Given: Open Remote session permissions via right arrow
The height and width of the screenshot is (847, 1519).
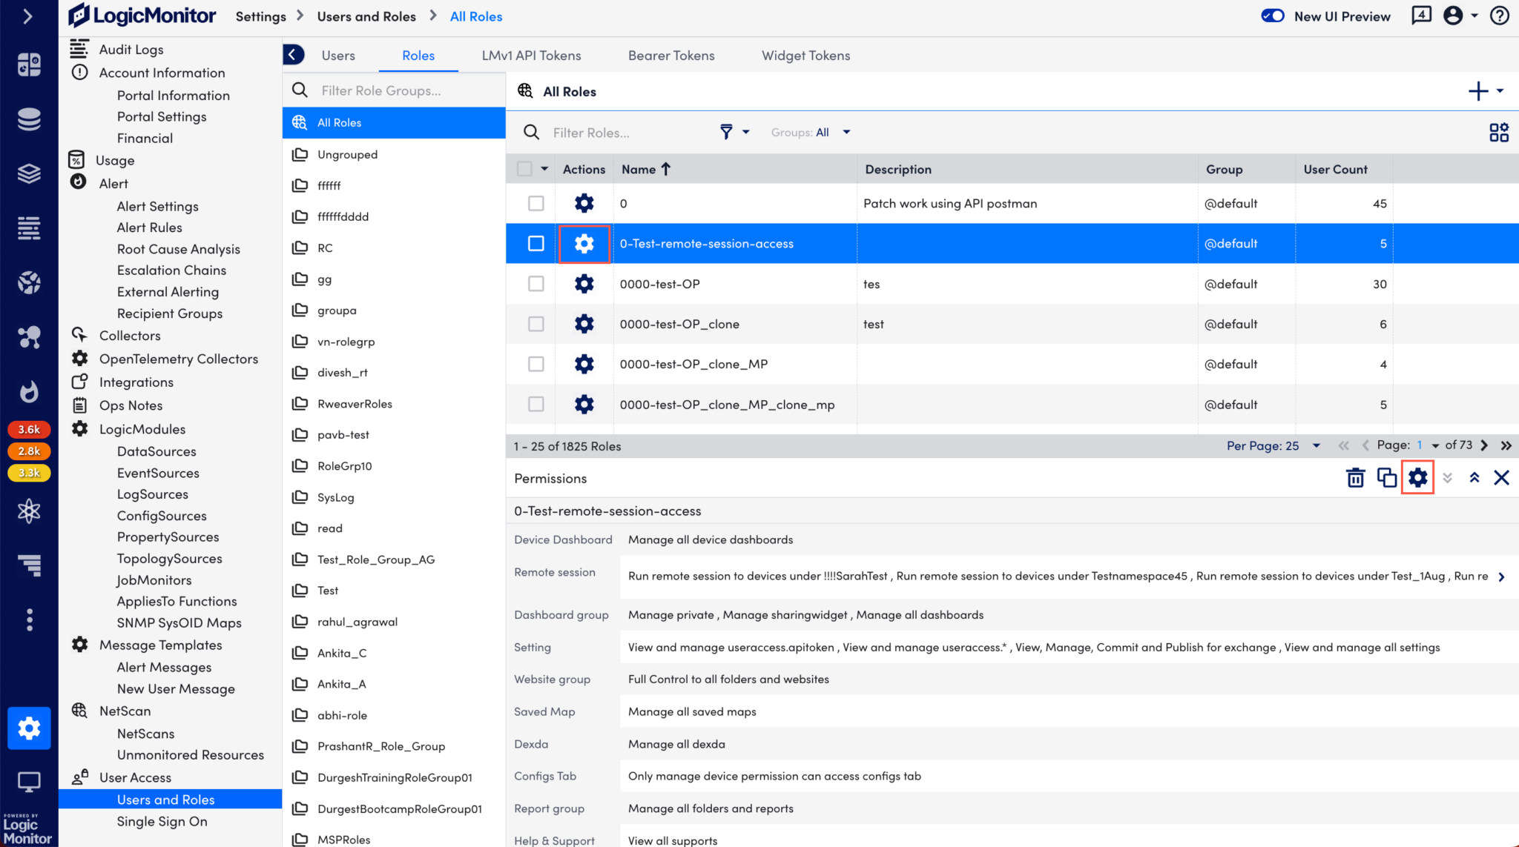Looking at the screenshot, I should (1501, 576).
